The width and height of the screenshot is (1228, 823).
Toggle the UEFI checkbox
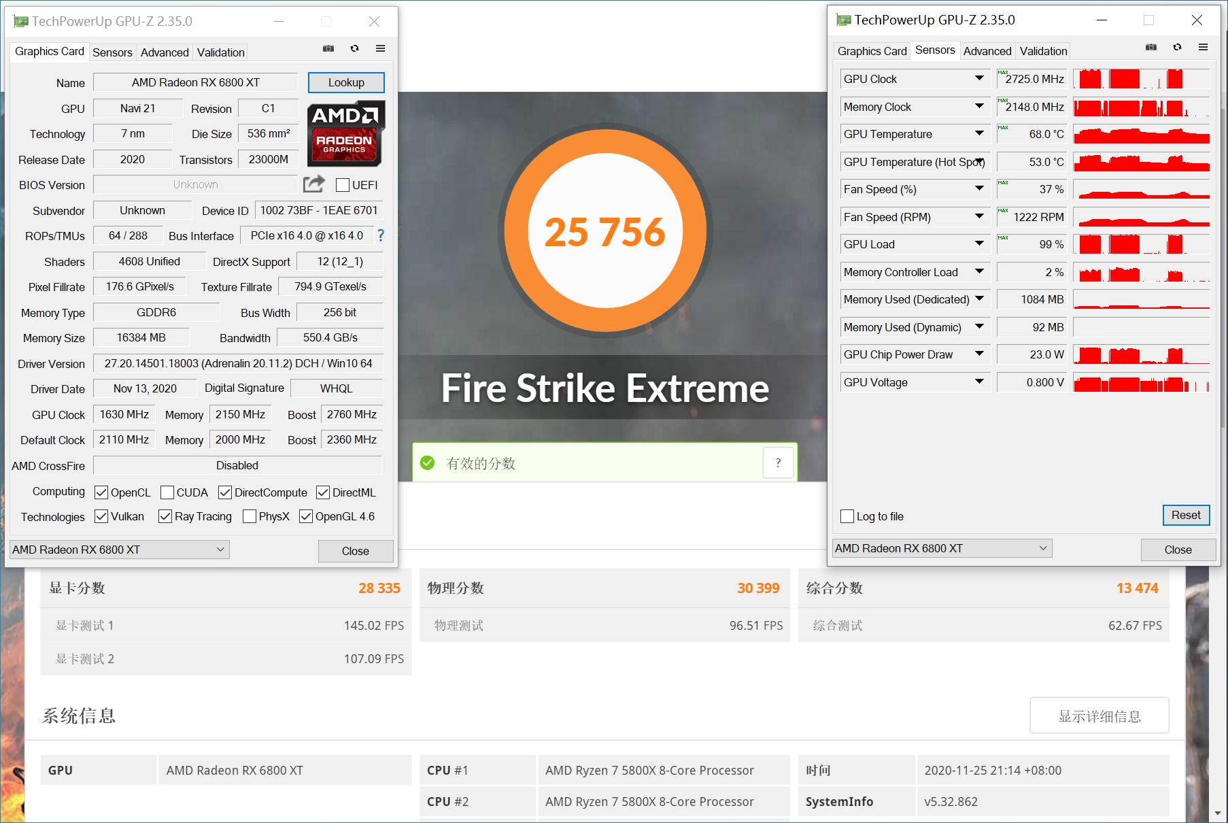(x=343, y=185)
